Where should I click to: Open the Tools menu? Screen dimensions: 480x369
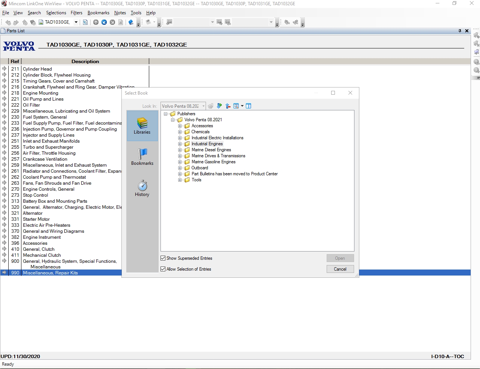click(x=136, y=13)
